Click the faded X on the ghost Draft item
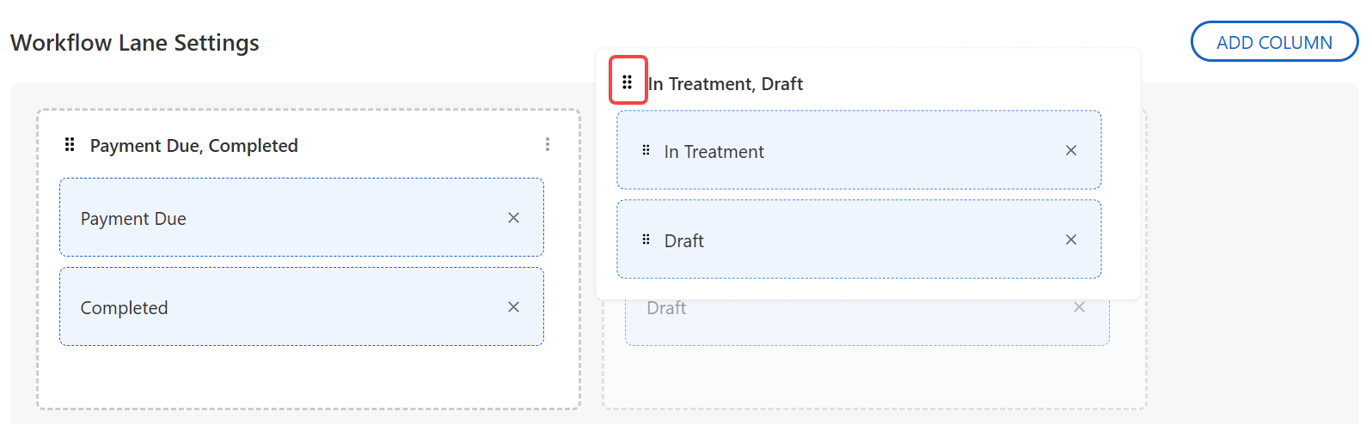 [x=1079, y=307]
